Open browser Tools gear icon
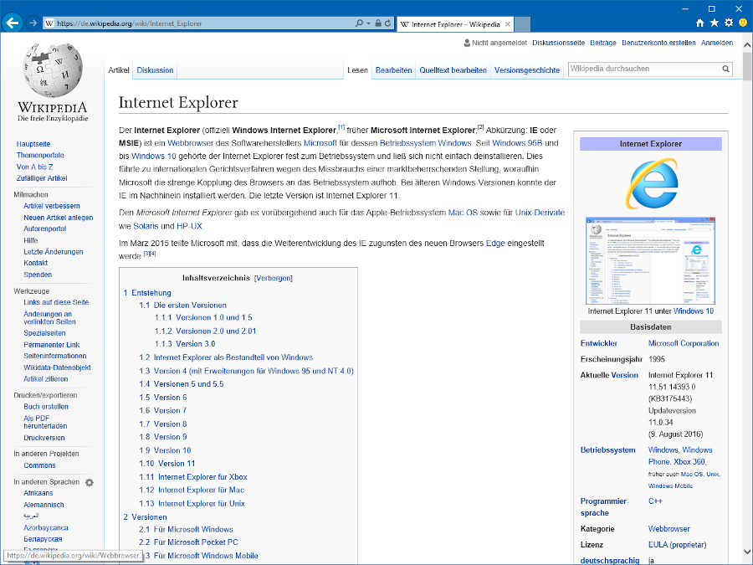Image resolution: width=753 pixels, height=565 pixels. (729, 23)
